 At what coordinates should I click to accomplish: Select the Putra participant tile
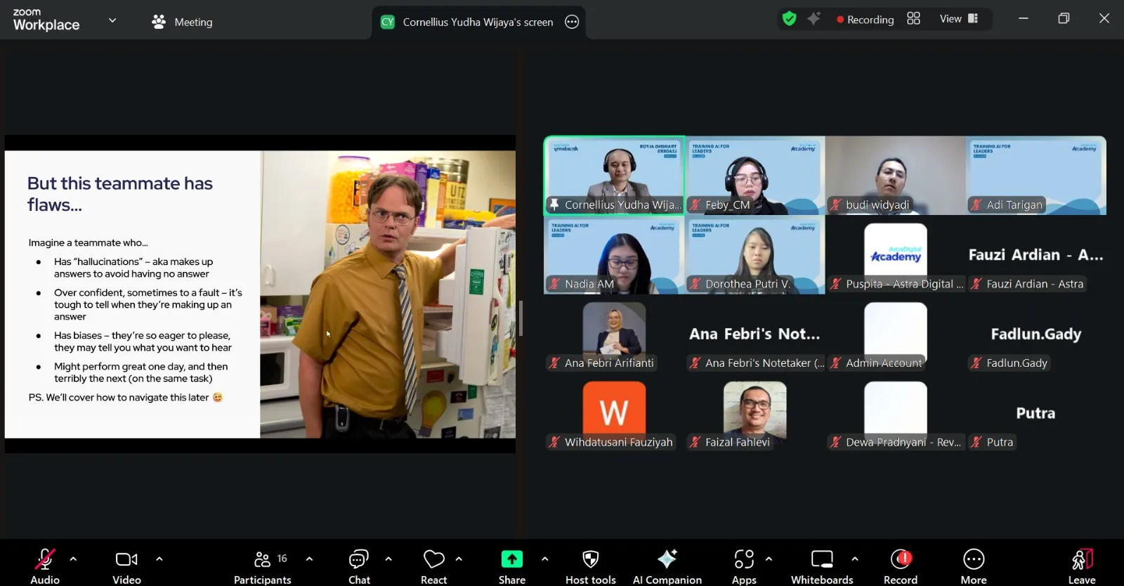pyautogui.click(x=1036, y=414)
